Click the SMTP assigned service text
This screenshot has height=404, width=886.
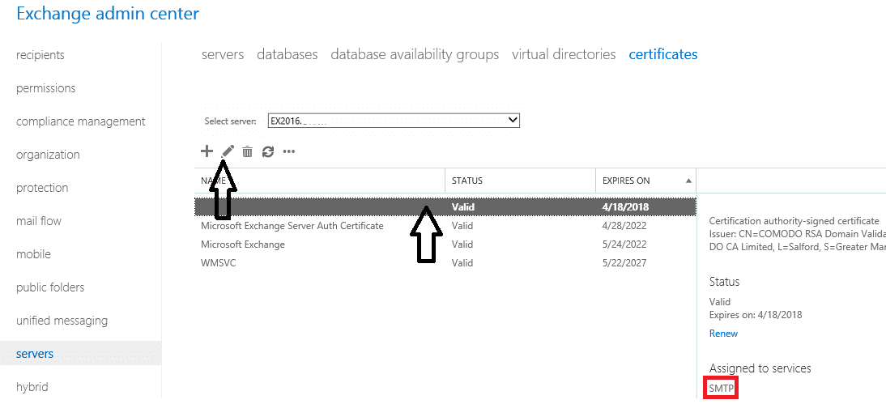coord(722,388)
